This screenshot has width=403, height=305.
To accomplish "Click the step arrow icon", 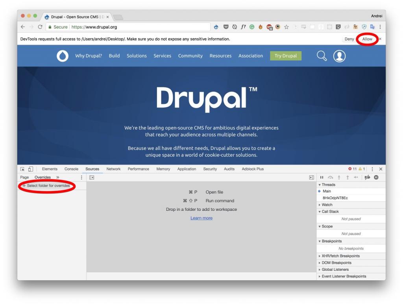I will [356, 177].
